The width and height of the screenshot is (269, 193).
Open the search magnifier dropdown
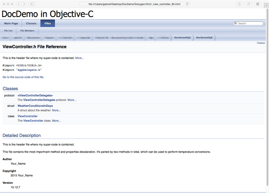[236, 23]
